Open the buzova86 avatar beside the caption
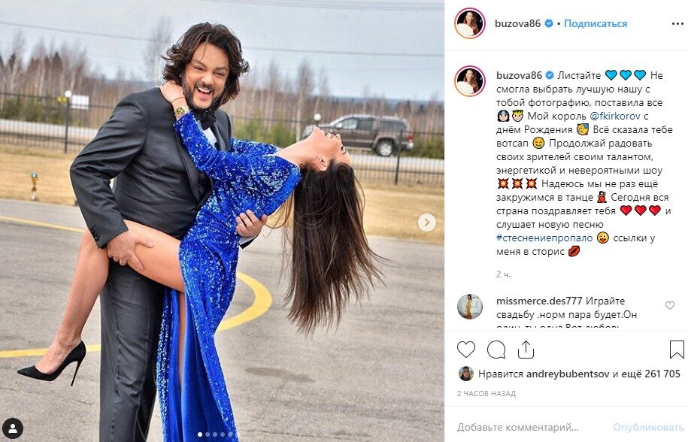The width and height of the screenshot is (688, 442). (470, 81)
